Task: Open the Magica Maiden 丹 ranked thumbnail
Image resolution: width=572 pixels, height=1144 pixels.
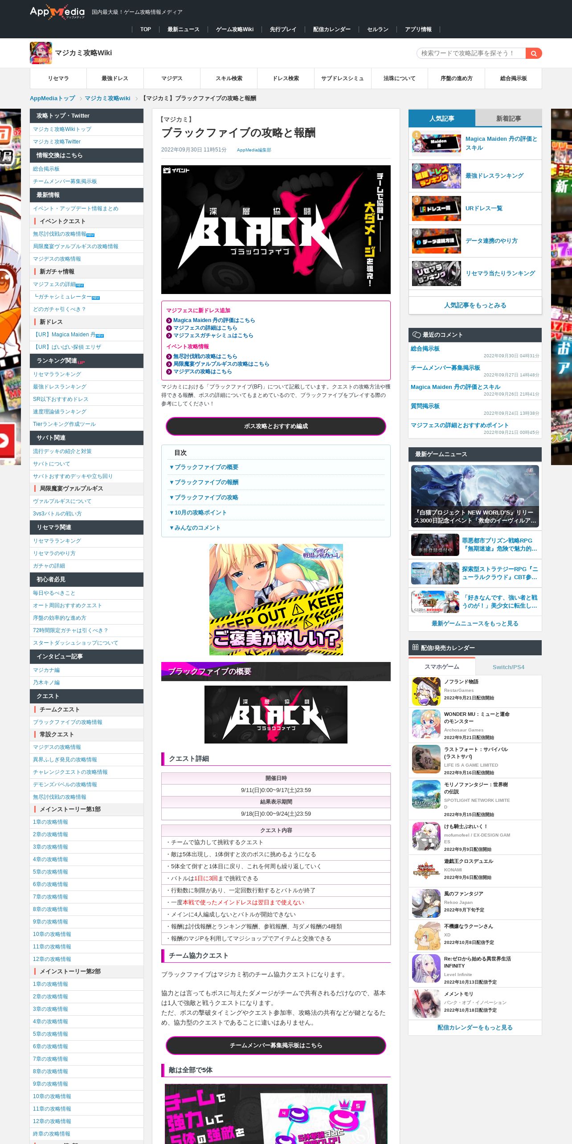Action: pos(437,143)
